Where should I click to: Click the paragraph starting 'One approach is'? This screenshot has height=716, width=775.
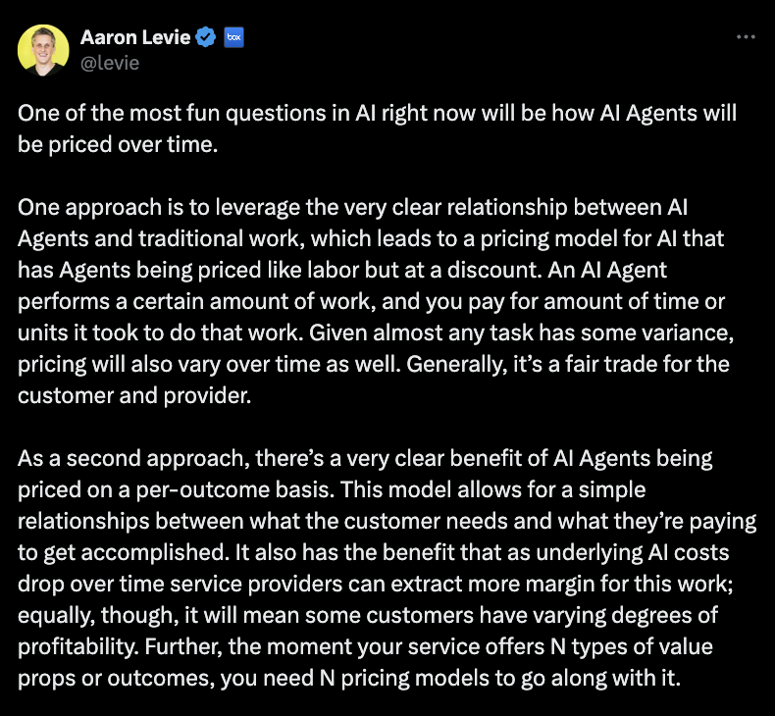[376, 301]
